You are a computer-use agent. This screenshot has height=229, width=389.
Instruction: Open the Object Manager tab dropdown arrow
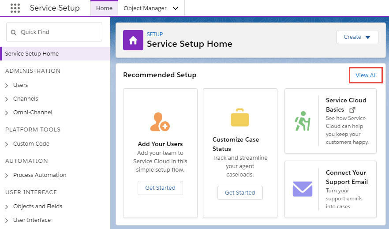pos(176,8)
